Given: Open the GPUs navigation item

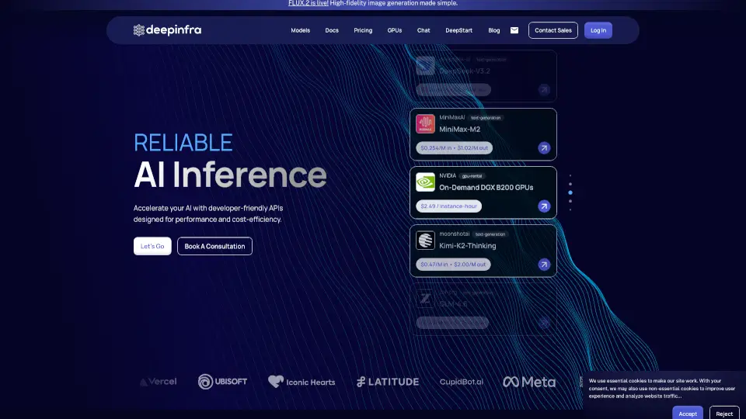Looking at the screenshot, I should pyautogui.click(x=395, y=30).
